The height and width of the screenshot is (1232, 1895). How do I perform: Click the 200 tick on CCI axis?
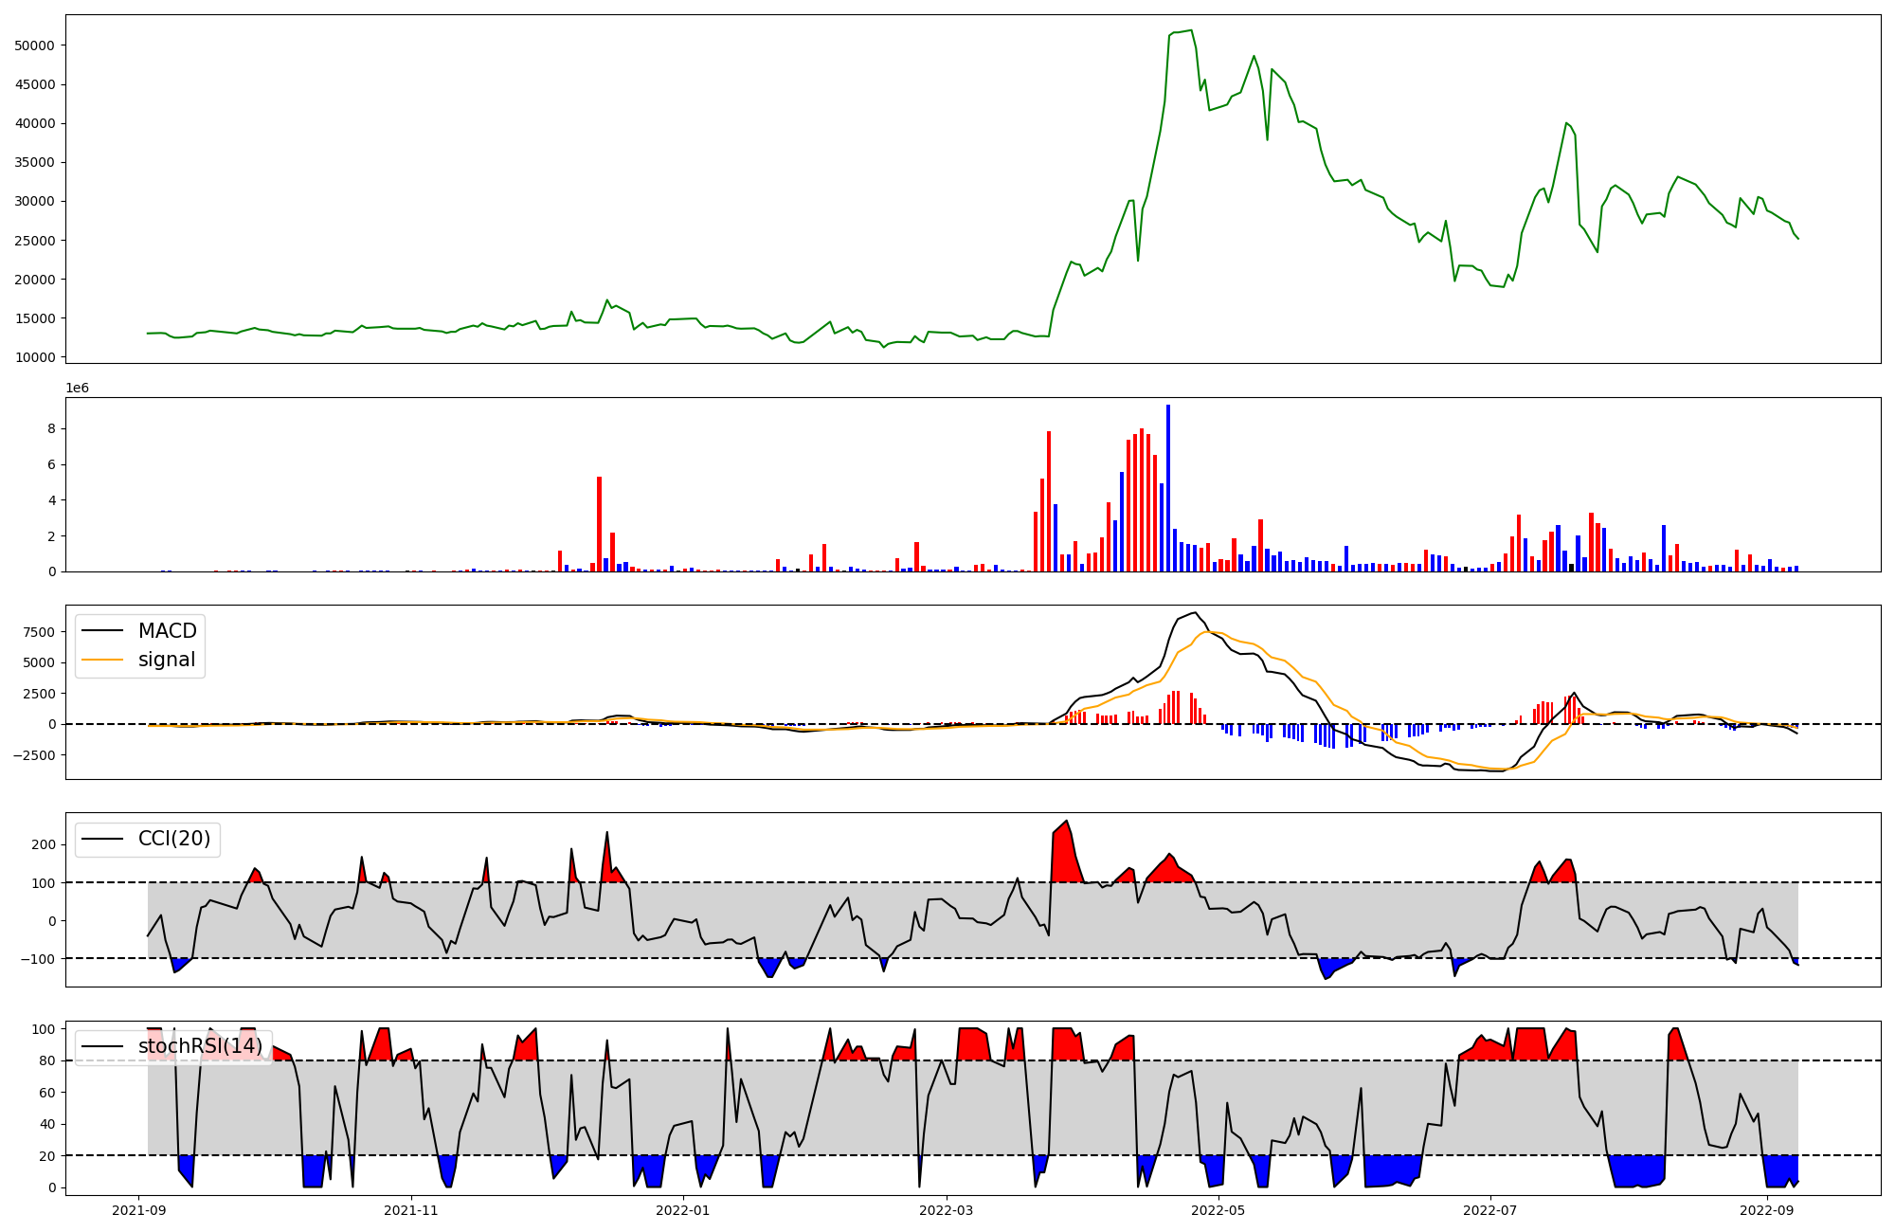pos(45,844)
